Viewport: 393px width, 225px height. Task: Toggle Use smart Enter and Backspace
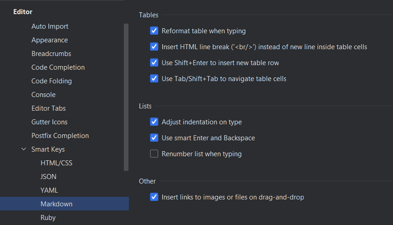click(154, 138)
